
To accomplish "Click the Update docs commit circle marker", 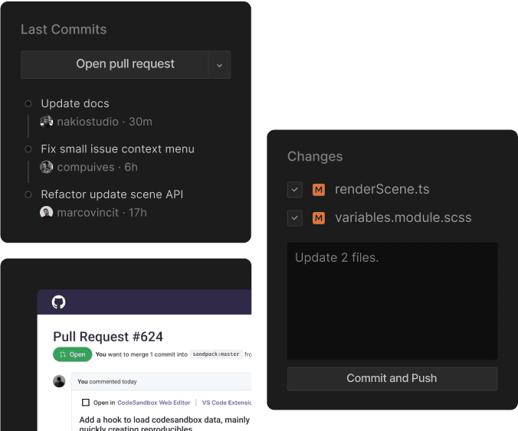I will (28, 104).
